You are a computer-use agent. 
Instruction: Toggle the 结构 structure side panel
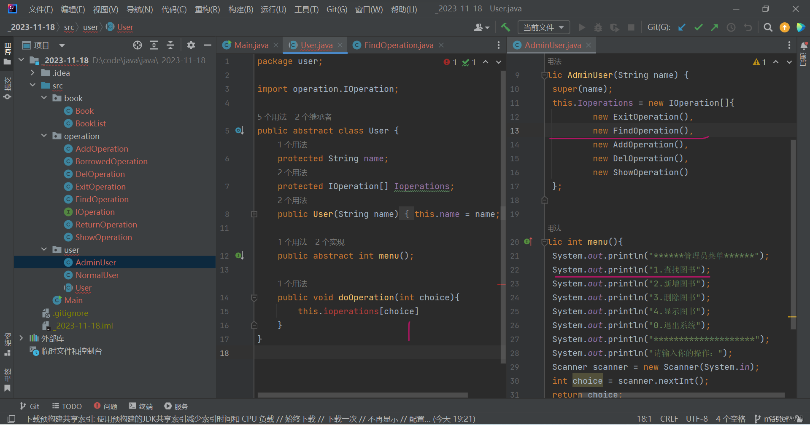pos(7,345)
